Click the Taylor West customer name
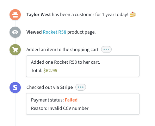Viewport: 155px width, 126px height. [39, 15]
